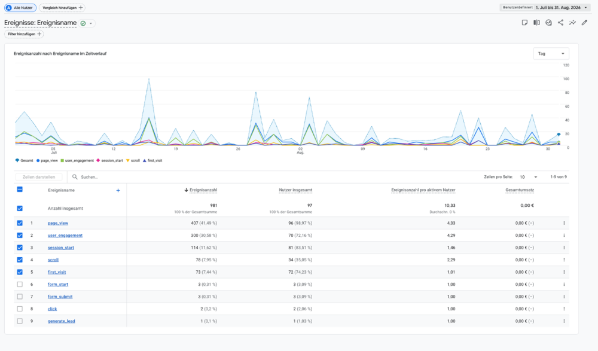Select the Alle Nutzer segment chip
This screenshot has width=598, height=351.
[x=20, y=8]
